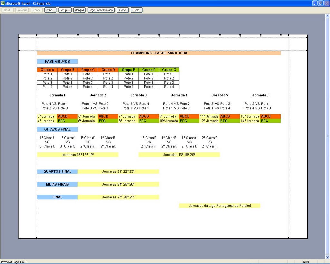This screenshot has height=264, width=330.
Task: Click the vertical scrollbar up arrow
Action: (327, 16)
